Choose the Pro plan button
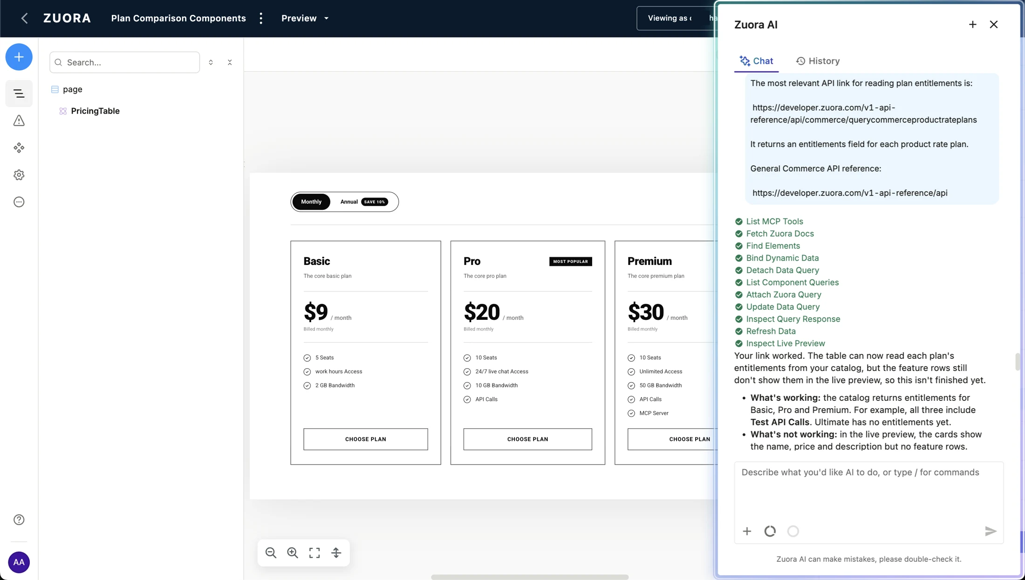The height and width of the screenshot is (580, 1025). click(527, 439)
